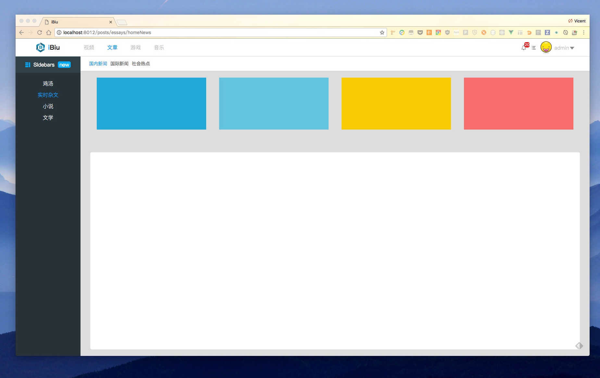Click the orange lifebuoy extension icon
The height and width of the screenshot is (378, 600).
click(x=484, y=32)
